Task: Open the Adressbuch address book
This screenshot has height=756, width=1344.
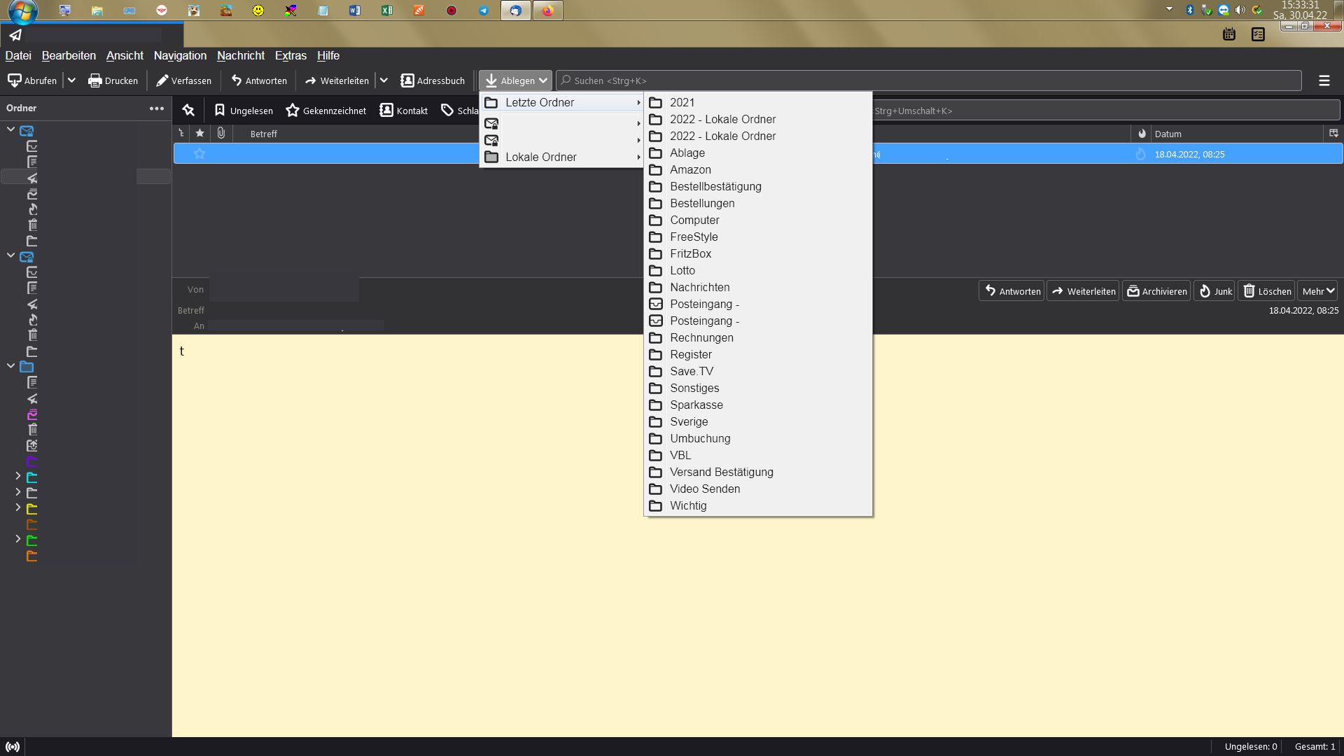Action: 433,80
